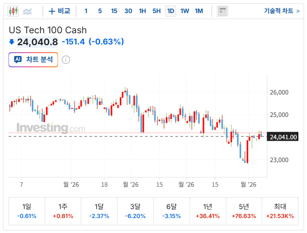Click the Investing.com watermark logo
307x233 pixels.
coord(50,128)
